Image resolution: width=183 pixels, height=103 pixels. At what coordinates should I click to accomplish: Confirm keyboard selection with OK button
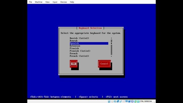coord(73,64)
